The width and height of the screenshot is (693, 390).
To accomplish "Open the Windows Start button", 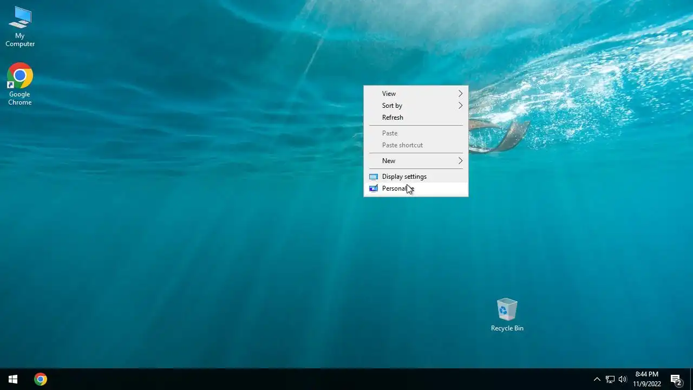I will tap(13, 379).
